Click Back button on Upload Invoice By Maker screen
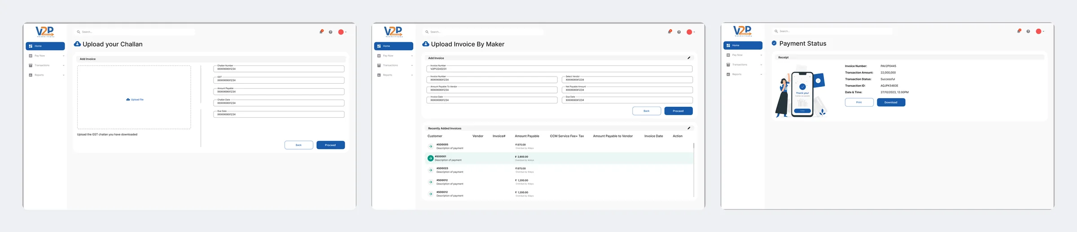 647,111
